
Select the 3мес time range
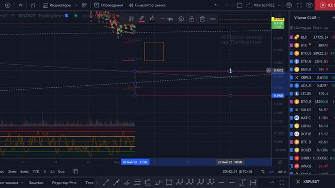(x=12, y=171)
